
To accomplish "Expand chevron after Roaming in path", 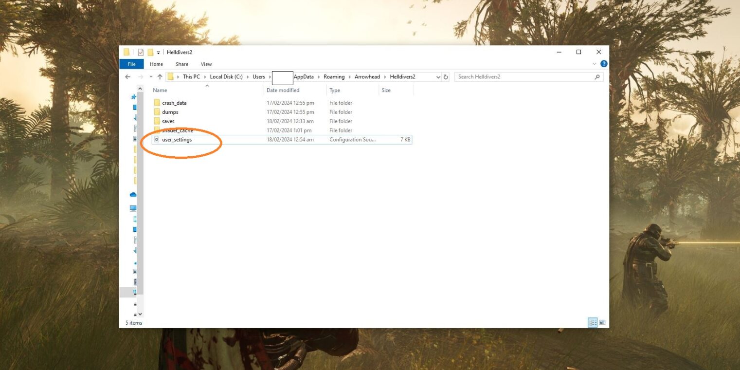I will (x=350, y=77).
